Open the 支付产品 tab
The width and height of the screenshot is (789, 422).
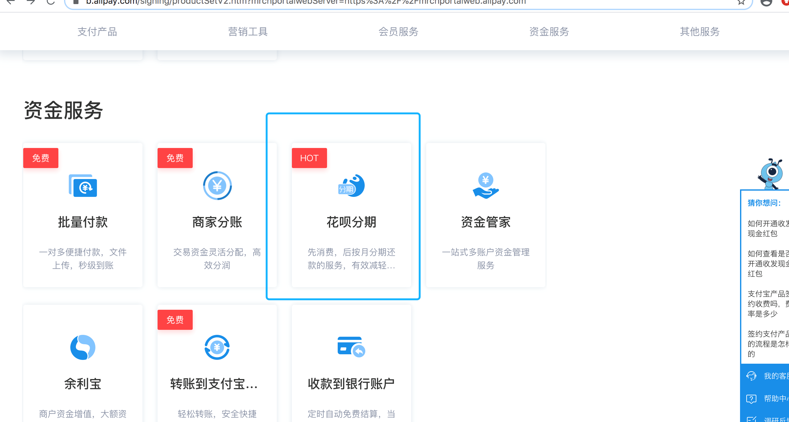pyautogui.click(x=97, y=32)
